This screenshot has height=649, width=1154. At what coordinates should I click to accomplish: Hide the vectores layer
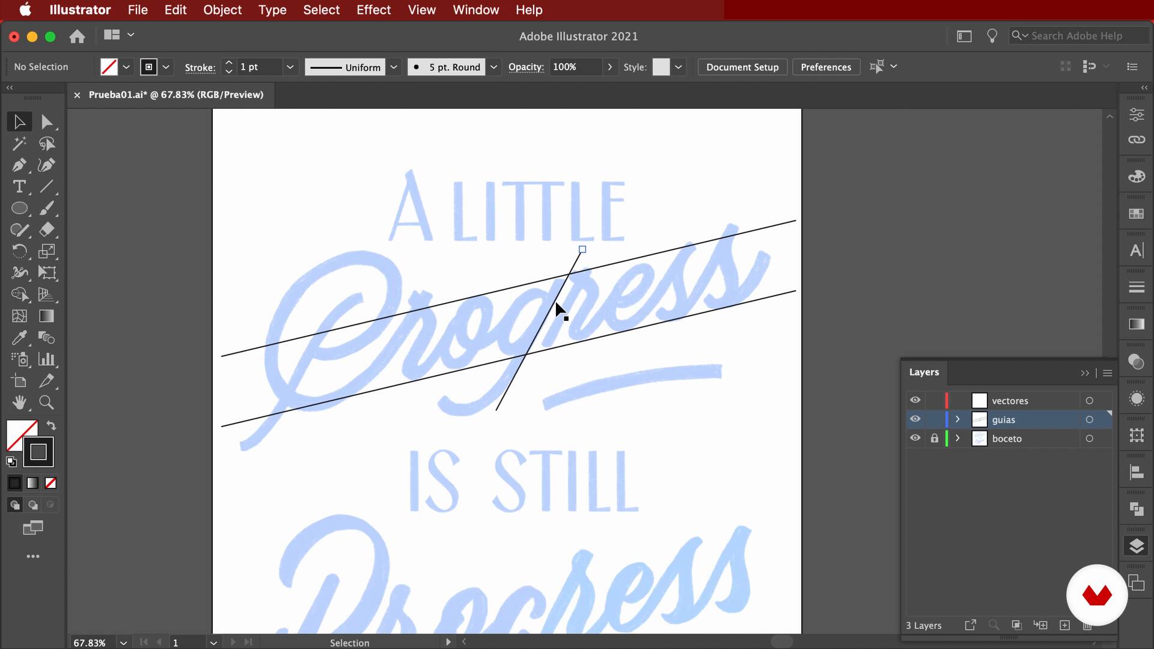pos(915,400)
